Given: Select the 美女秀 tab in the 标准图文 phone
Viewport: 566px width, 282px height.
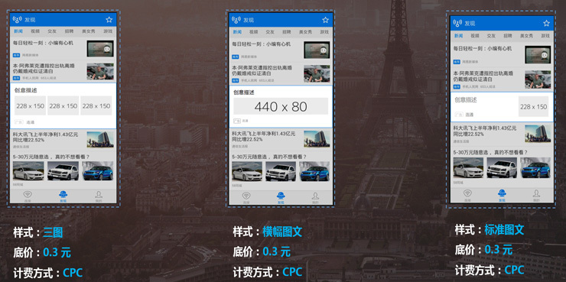Looking at the screenshot, I should [x=526, y=36].
